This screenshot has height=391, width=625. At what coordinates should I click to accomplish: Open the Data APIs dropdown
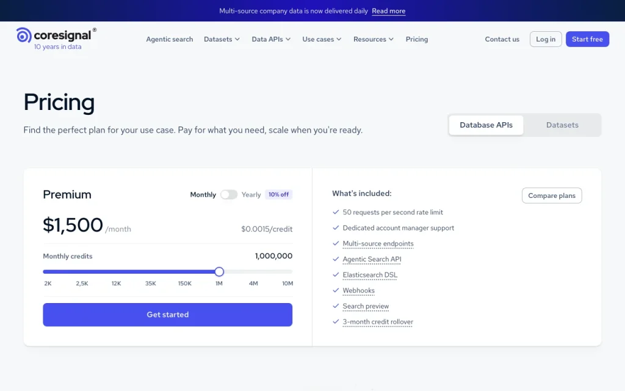271,39
